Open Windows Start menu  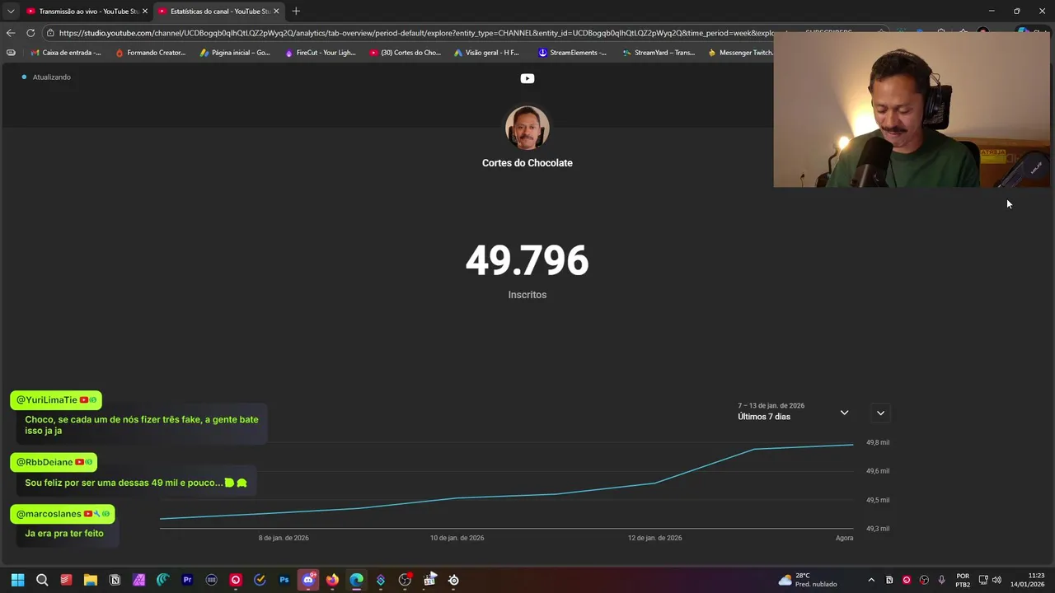[x=17, y=580]
